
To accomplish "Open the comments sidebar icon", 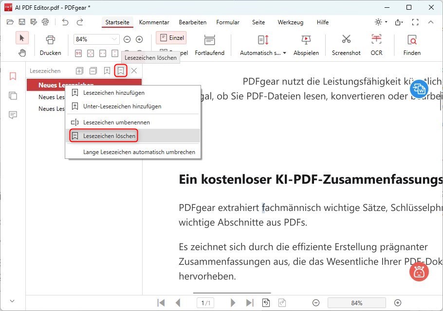I will pyautogui.click(x=13, y=115).
